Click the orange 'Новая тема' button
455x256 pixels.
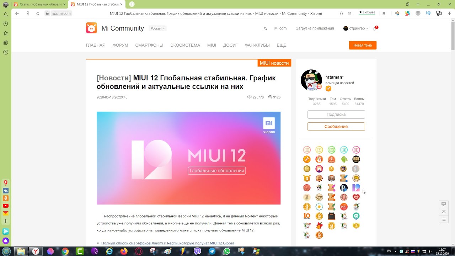[363, 45]
